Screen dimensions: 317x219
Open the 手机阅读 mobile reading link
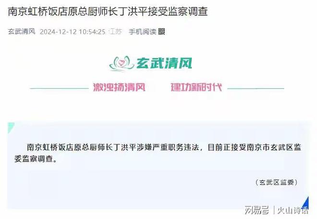(x=143, y=32)
